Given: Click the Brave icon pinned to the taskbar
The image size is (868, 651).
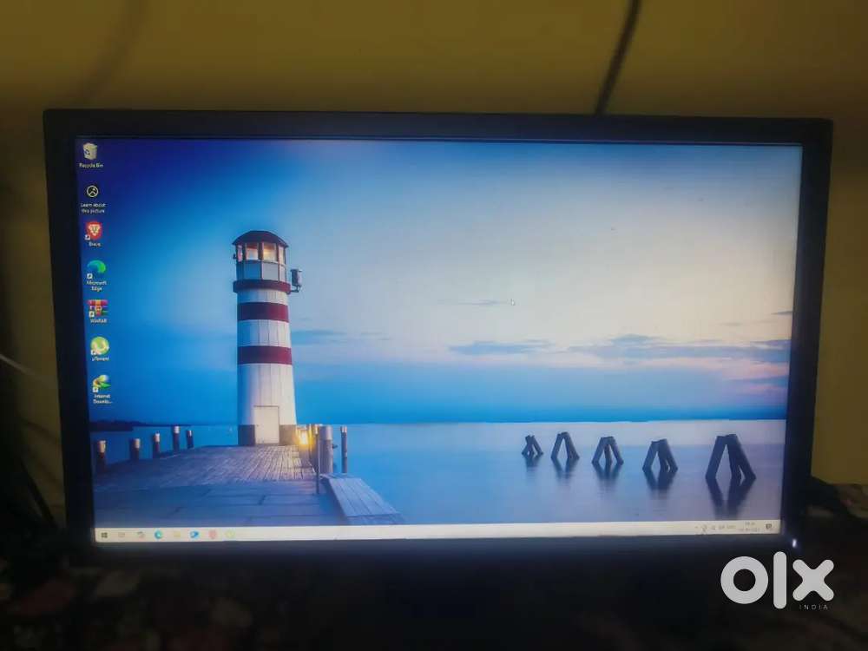Looking at the screenshot, I should (212, 535).
